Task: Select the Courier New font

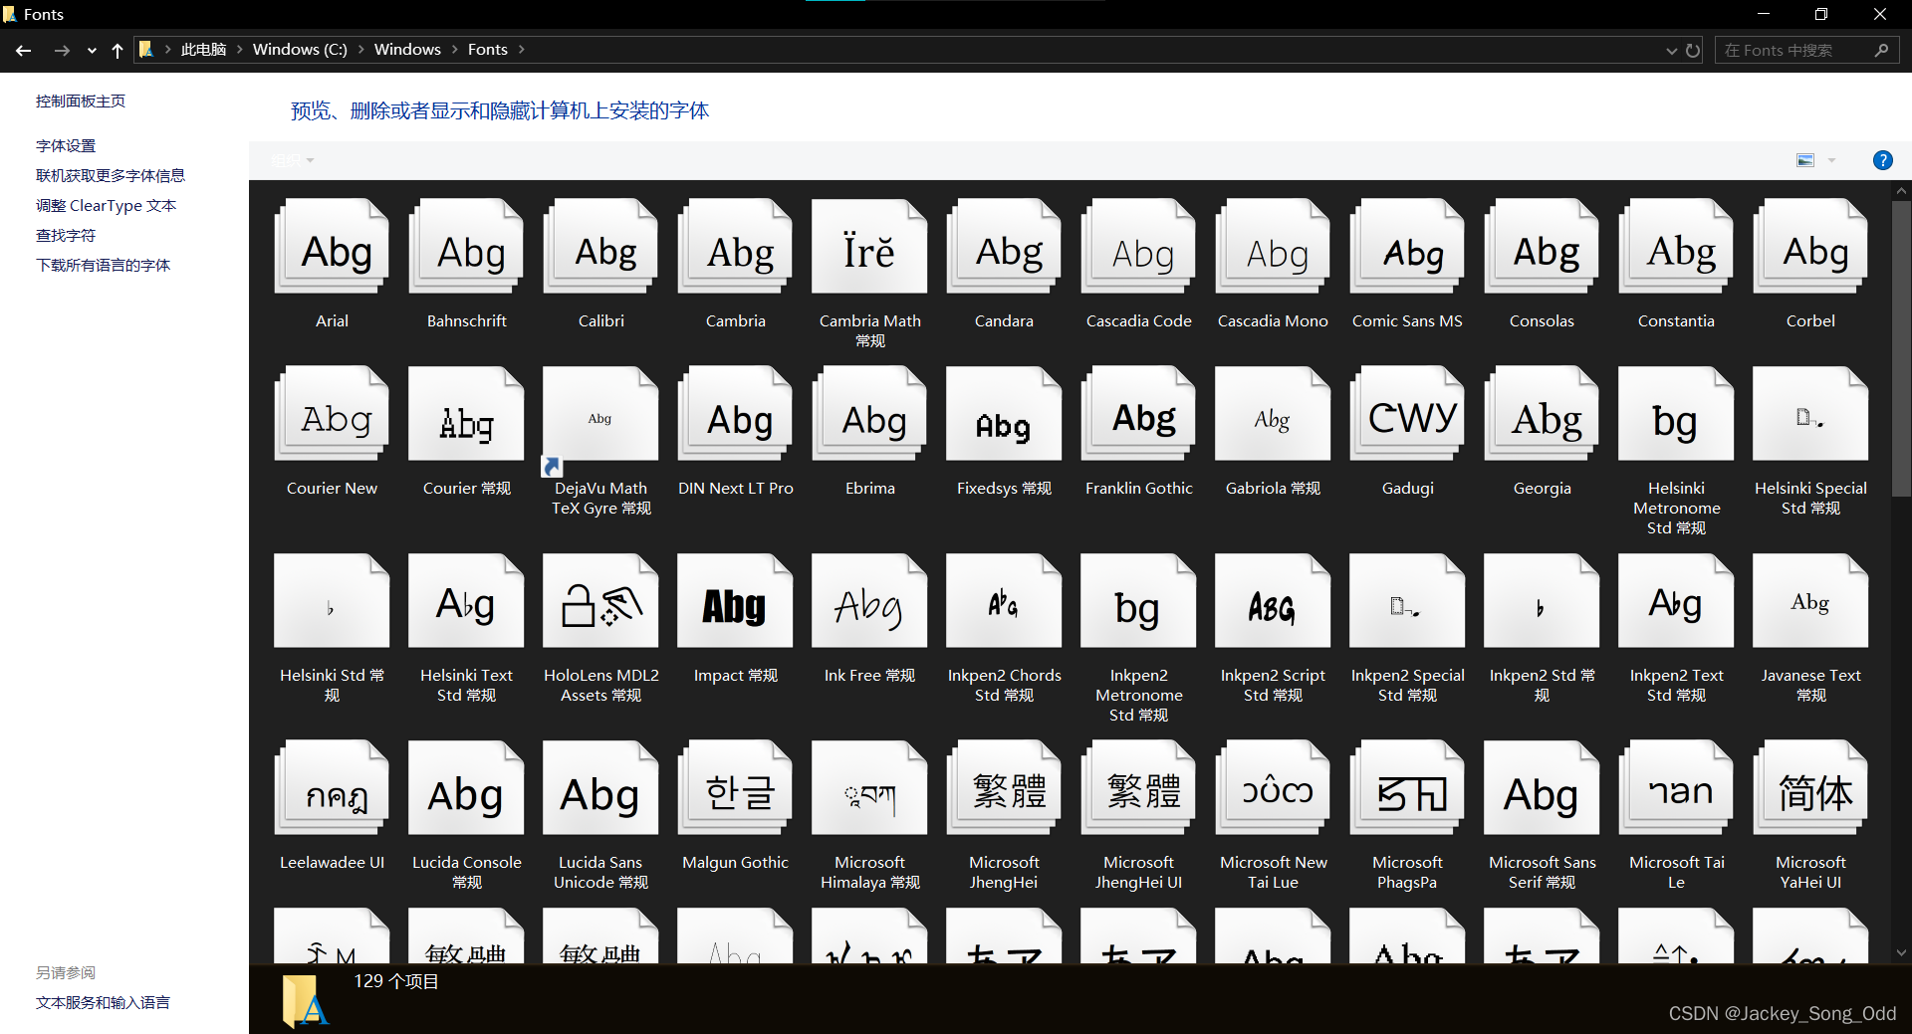Action: (332, 413)
